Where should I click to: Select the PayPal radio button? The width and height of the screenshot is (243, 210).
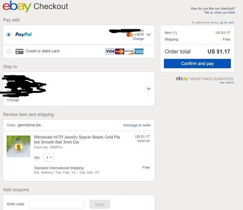click(x=9, y=34)
